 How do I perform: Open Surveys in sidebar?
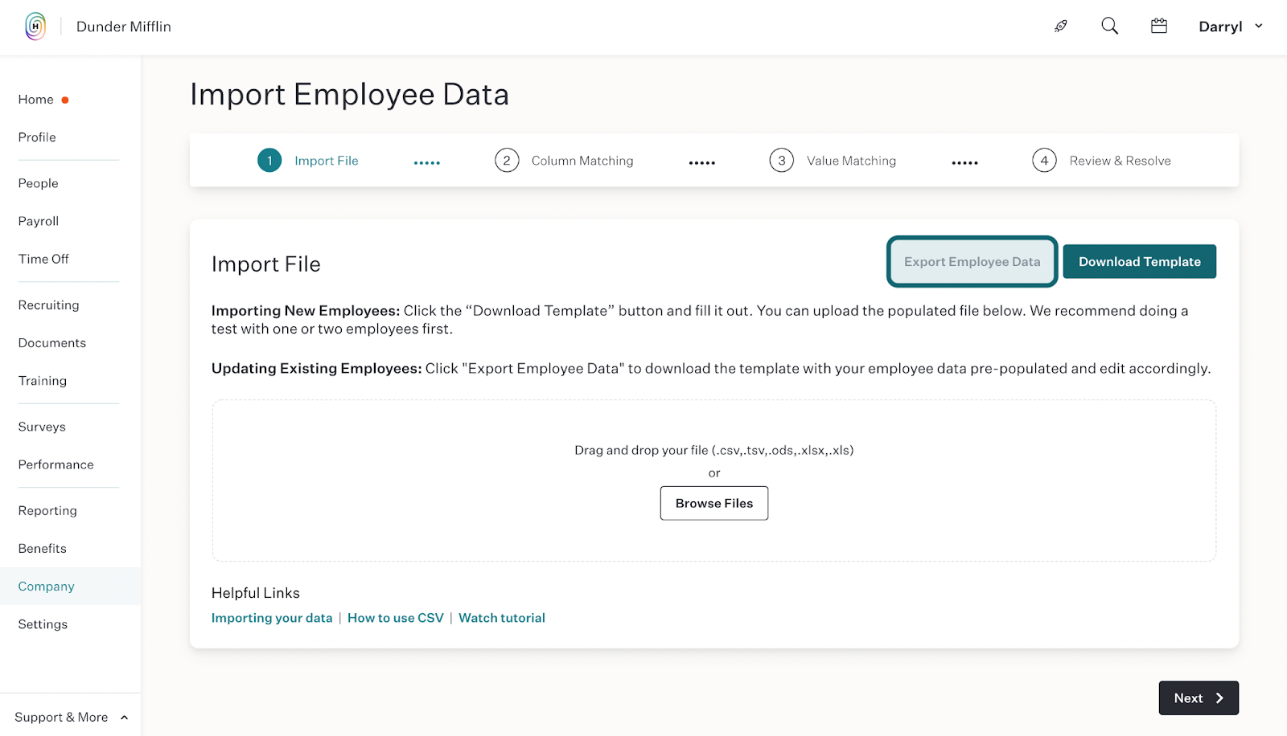[x=42, y=427]
